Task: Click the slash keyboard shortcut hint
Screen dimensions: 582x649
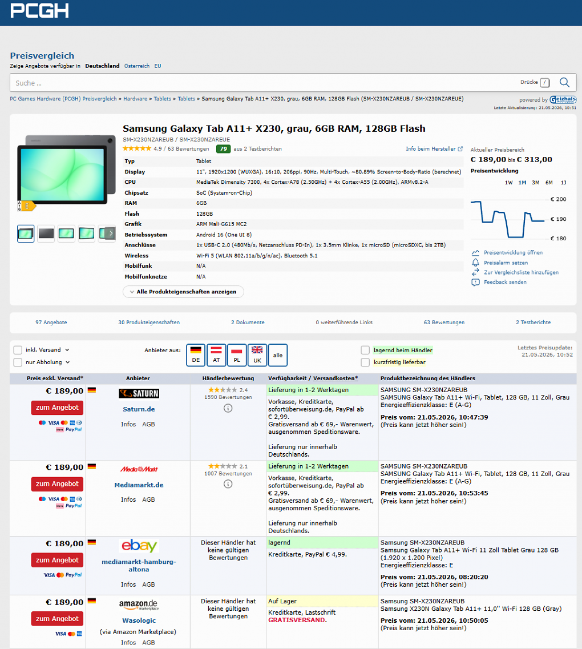Action: [545, 82]
